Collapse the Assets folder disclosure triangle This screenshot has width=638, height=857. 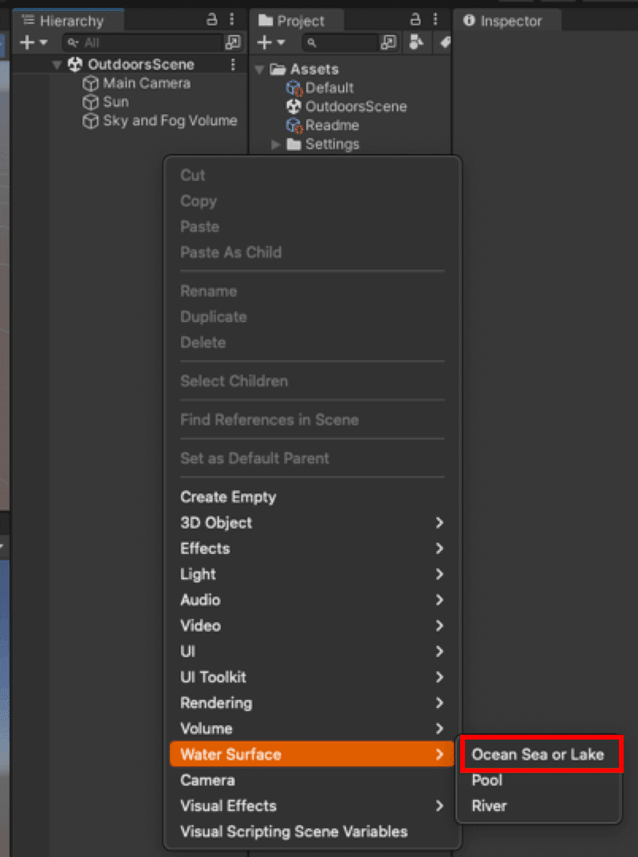coord(259,69)
